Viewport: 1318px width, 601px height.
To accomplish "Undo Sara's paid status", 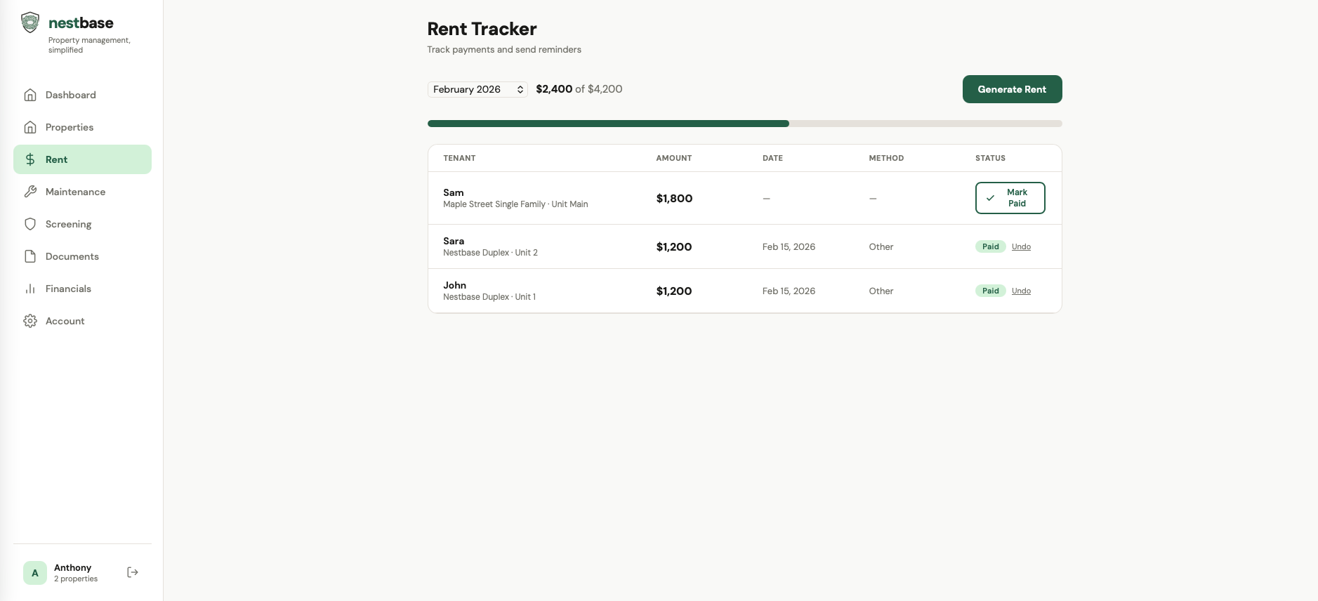I will (x=1021, y=246).
